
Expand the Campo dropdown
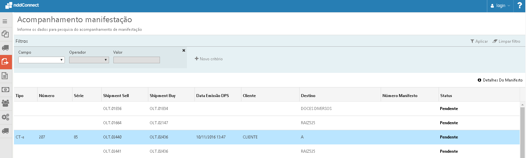point(42,60)
